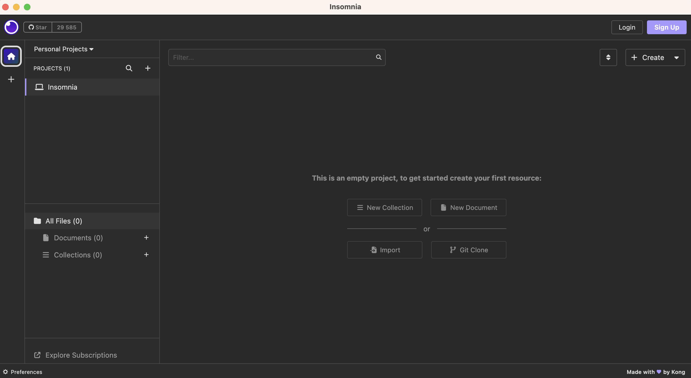Click the GitHub Star button
Image resolution: width=691 pixels, height=378 pixels.
[38, 27]
